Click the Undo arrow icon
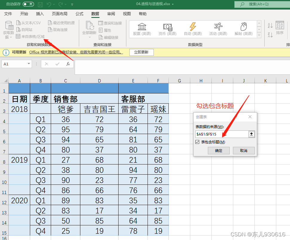Viewport: 290px width, 240px height. [x=49, y=4]
